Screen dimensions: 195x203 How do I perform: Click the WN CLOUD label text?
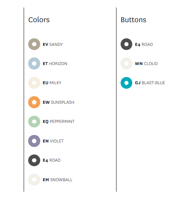[x=147, y=64]
